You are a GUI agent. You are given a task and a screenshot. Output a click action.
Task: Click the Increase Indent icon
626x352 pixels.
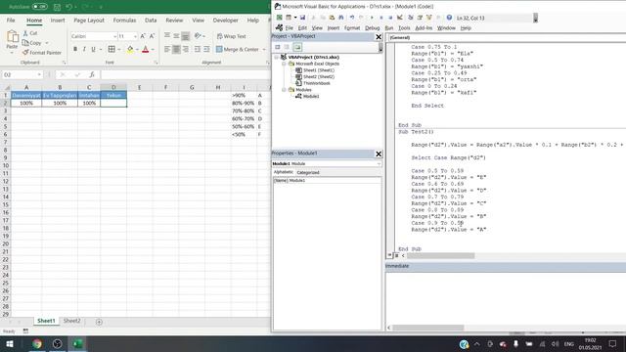click(x=206, y=49)
